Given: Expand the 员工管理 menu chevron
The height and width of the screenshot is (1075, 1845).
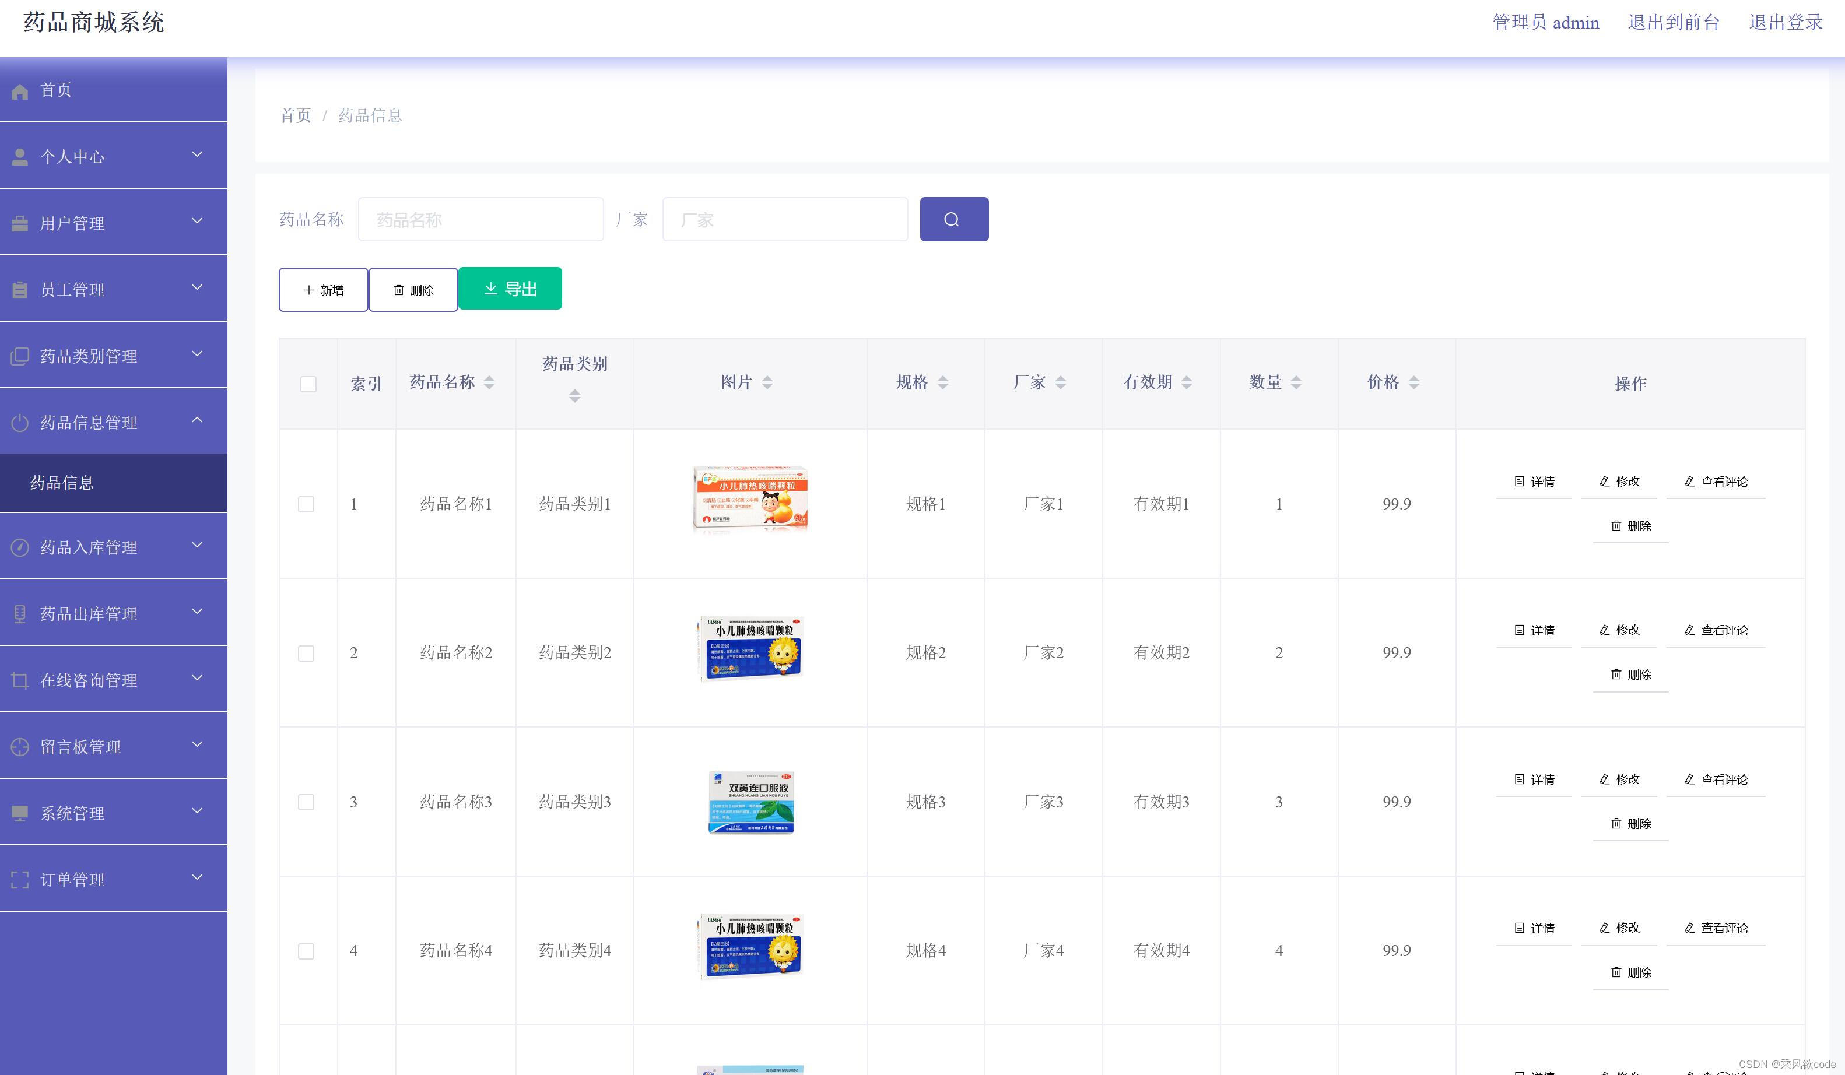Looking at the screenshot, I should [196, 287].
